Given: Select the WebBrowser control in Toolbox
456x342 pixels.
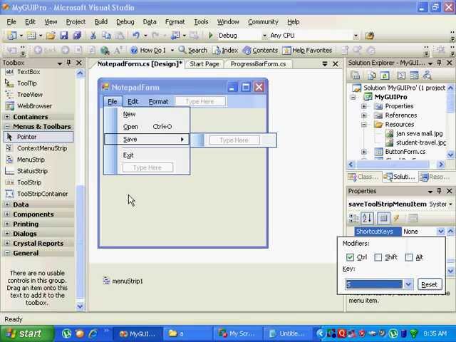Looking at the screenshot, I should click(34, 106).
